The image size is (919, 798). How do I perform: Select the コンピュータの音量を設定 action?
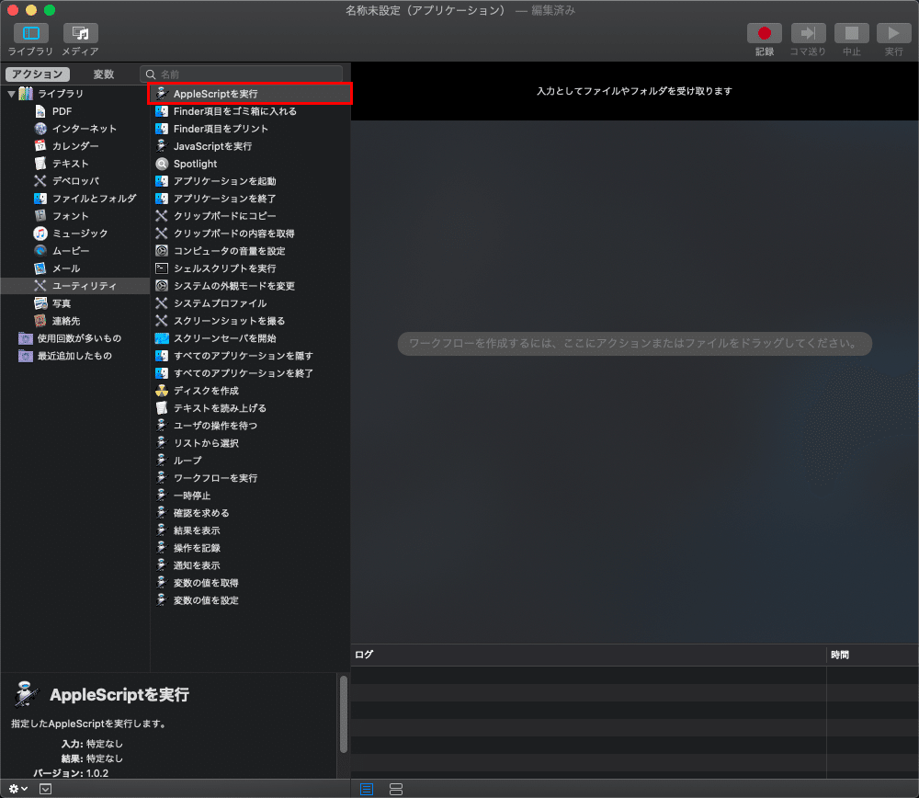coord(250,251)
